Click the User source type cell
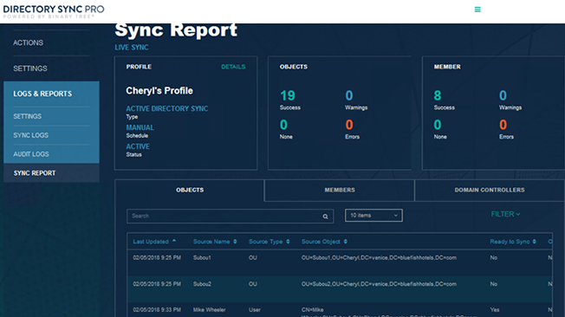Viewport: 565px width, 317px height. (x=255, y=310)
